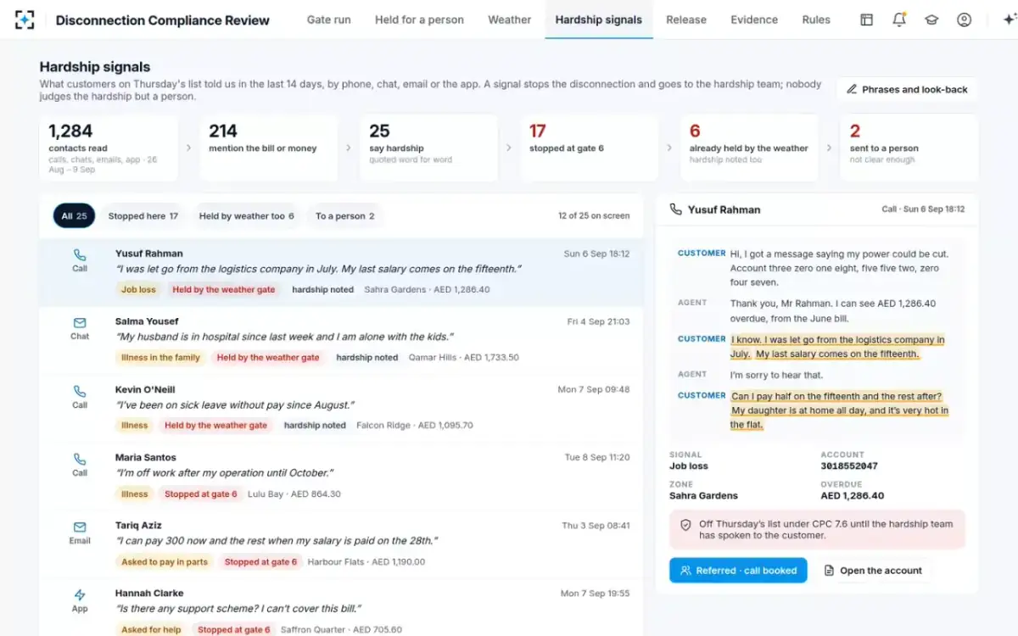Screen dimensions: 1018x636
Task: Open the Release tab
Action: point(686,20)
